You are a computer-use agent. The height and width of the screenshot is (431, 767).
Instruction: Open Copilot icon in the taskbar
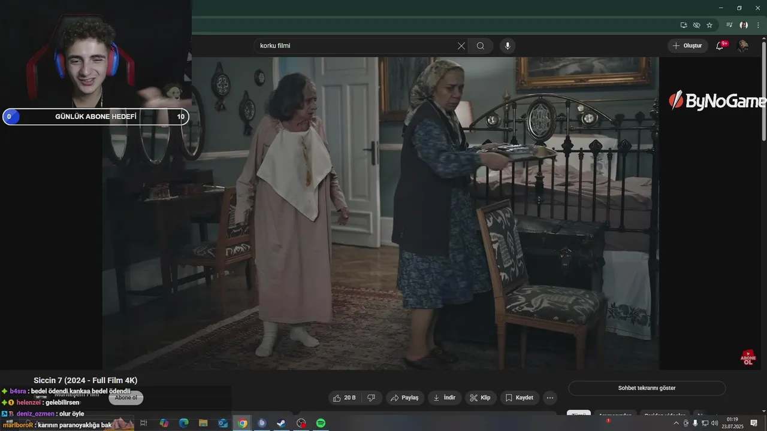164,423
